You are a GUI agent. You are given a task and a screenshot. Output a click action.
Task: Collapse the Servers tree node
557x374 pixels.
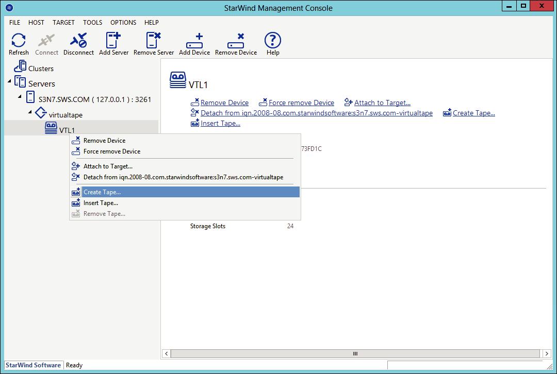[x=9, y=81]
